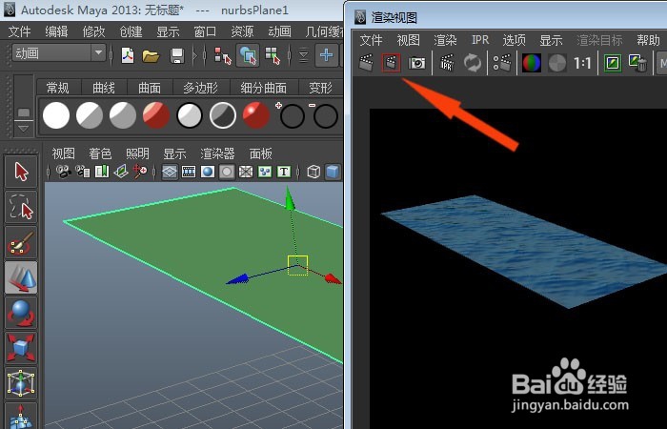667x429 pixels.
Task: Toggle smooth shaded blue cube in viewport
Action: click(x=333, y=172)
